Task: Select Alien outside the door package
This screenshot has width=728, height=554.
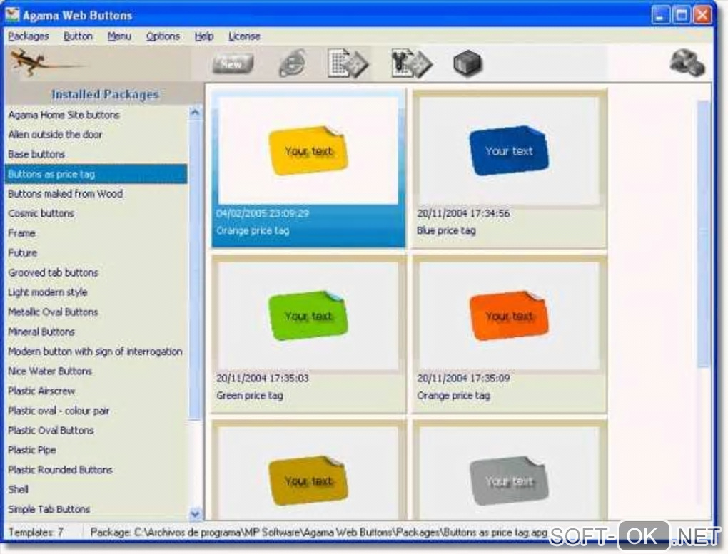Action: point(96,135)
